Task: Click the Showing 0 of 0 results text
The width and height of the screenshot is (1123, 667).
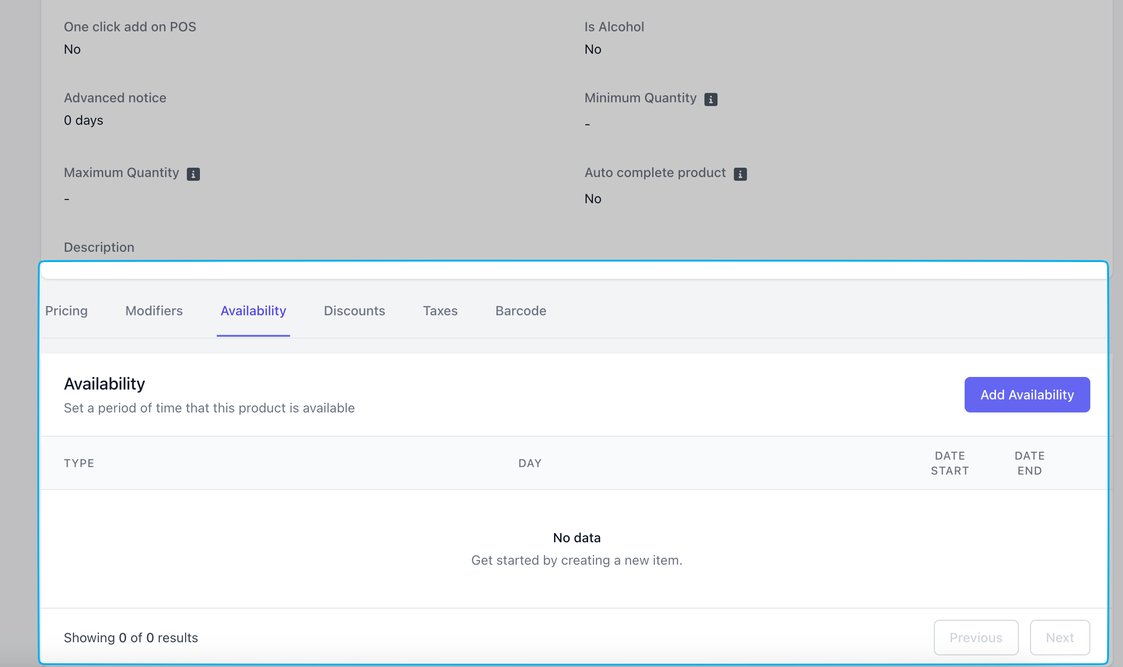Action: 131,638
